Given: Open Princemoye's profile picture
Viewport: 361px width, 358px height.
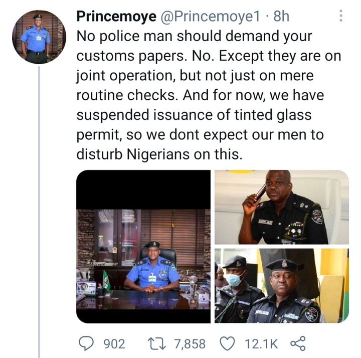Looking at the screenshot, I should (x=39, y=37).
